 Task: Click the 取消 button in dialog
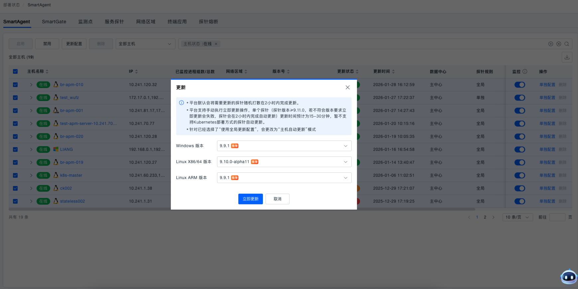coord(277,199)
